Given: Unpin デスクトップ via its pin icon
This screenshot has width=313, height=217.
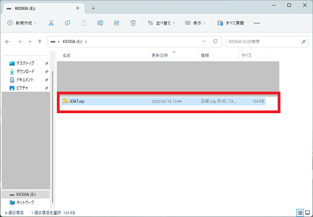Looking at the screenshot, I should click(46, 63).
